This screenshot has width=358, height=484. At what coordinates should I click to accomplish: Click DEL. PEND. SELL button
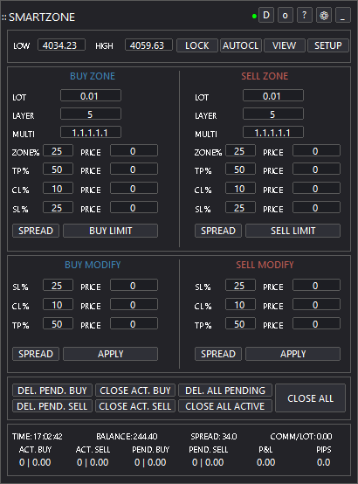point(52,406)
